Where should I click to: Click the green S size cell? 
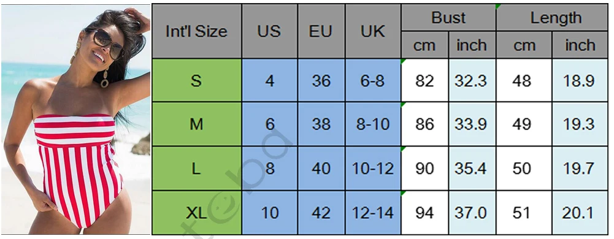coord(196,80)
